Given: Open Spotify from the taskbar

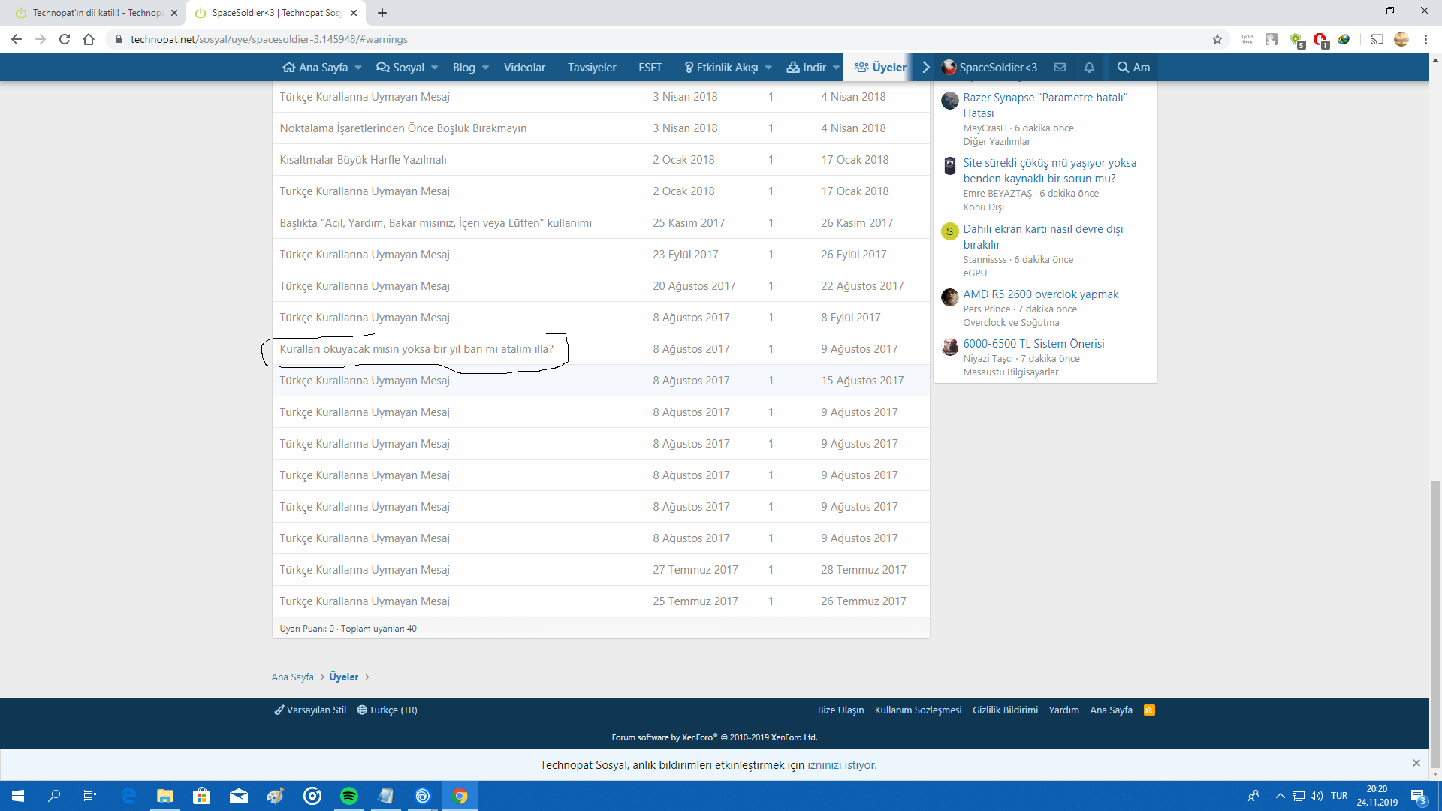Looking at the screenshot, I should (349, 796).
